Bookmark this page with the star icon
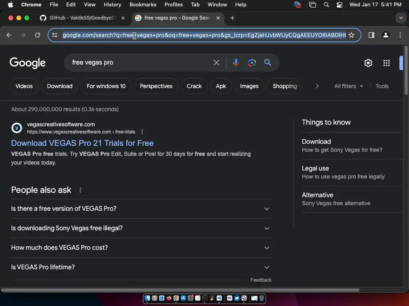This screenshot has height=306, width=409. 351,35
